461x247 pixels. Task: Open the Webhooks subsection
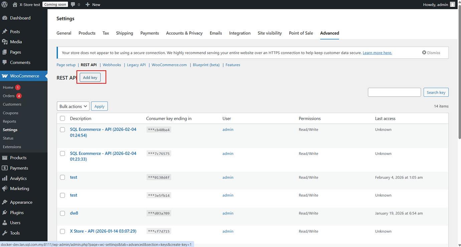pos(112,65)
